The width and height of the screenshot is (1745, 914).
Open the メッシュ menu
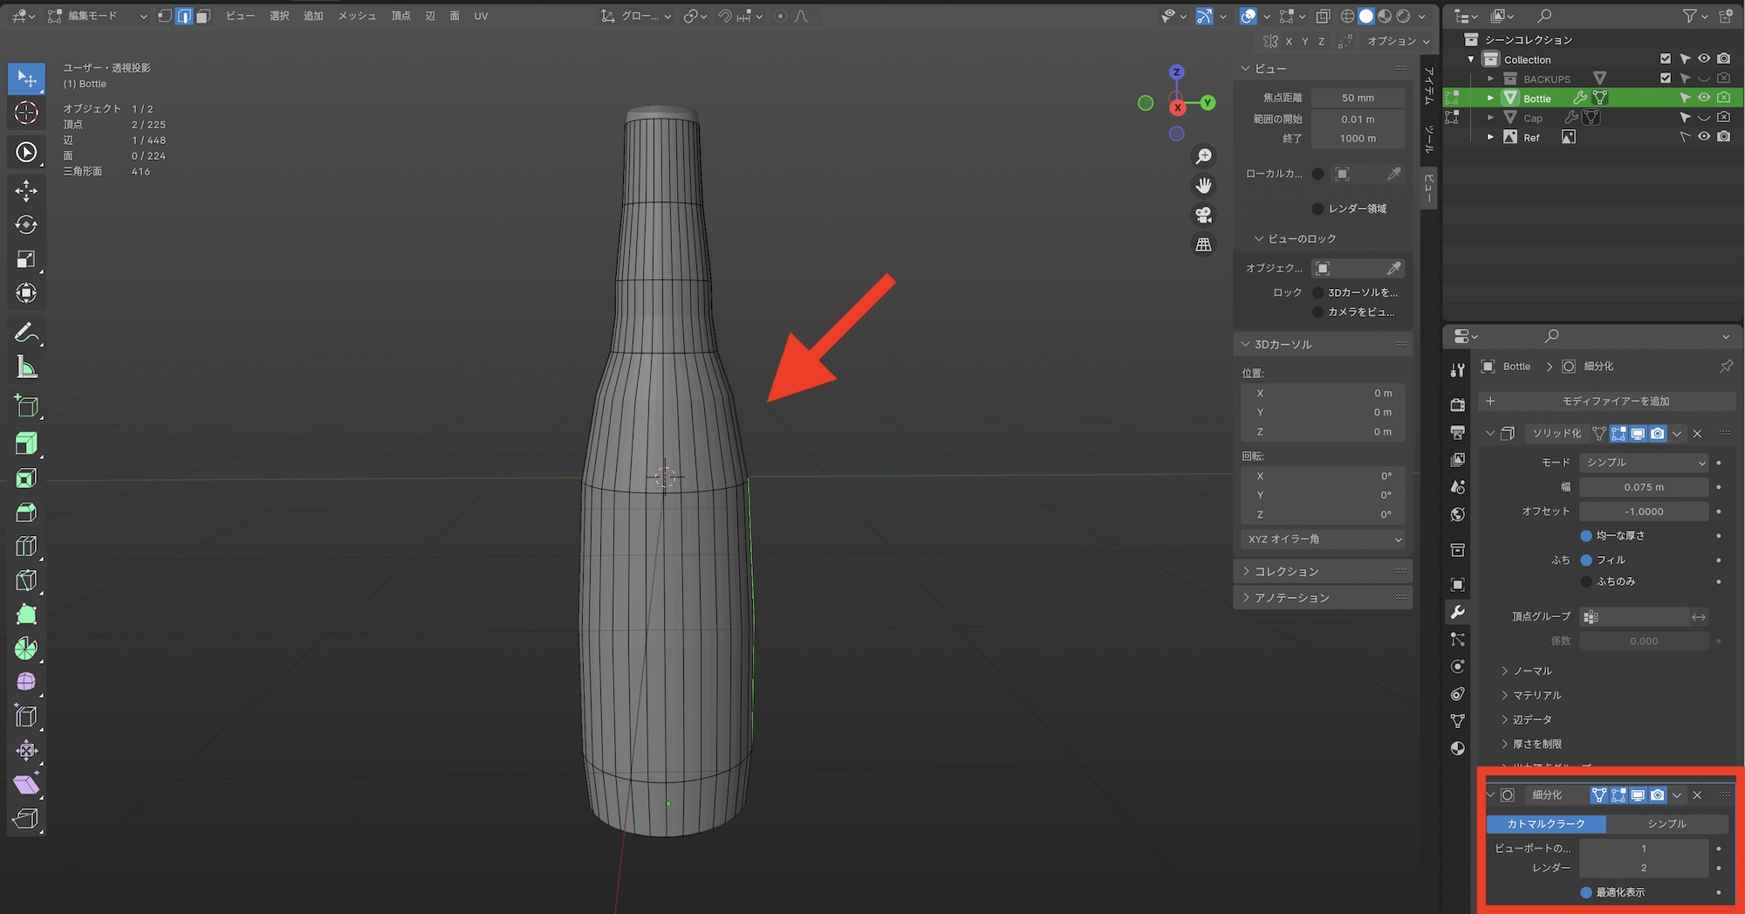click(x=357, y=17)
